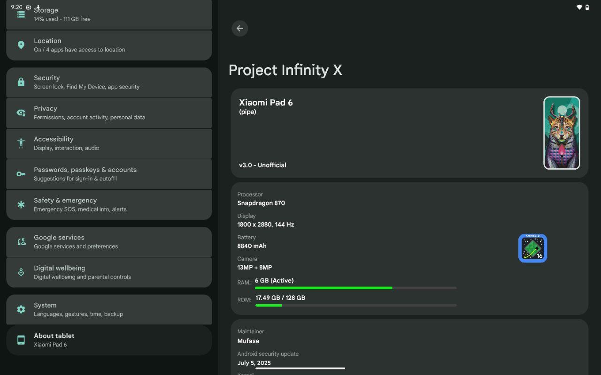Select About tablet entry
This screenshot has height=375, width=601.
pyautogui.click(x=109, y=340)
